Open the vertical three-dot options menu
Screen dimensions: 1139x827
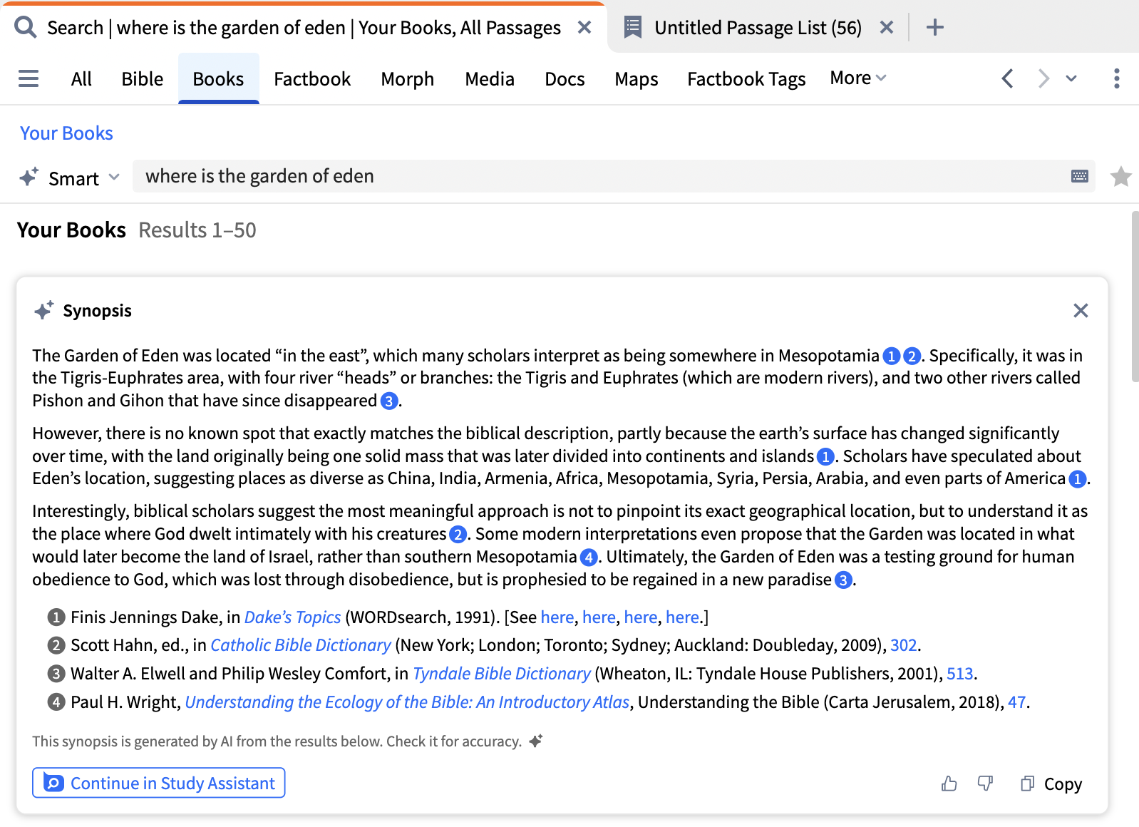point(1116,78)
